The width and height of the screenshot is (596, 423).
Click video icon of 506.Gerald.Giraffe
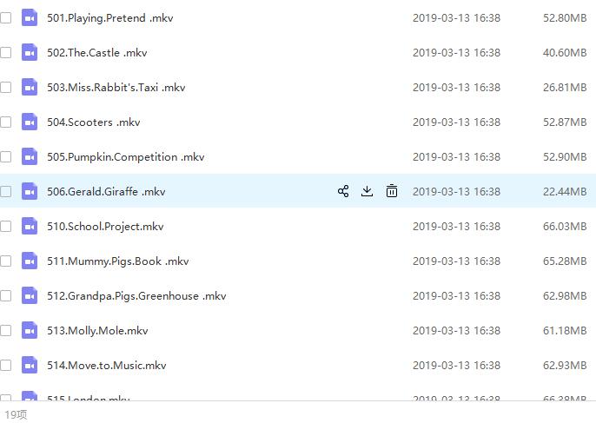click(30, 192)
